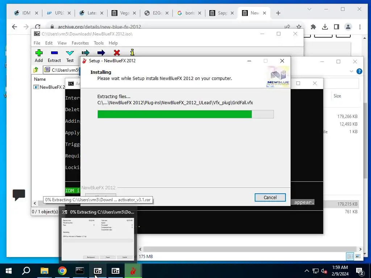Click the Size column header in Explorer

[337, 96]
